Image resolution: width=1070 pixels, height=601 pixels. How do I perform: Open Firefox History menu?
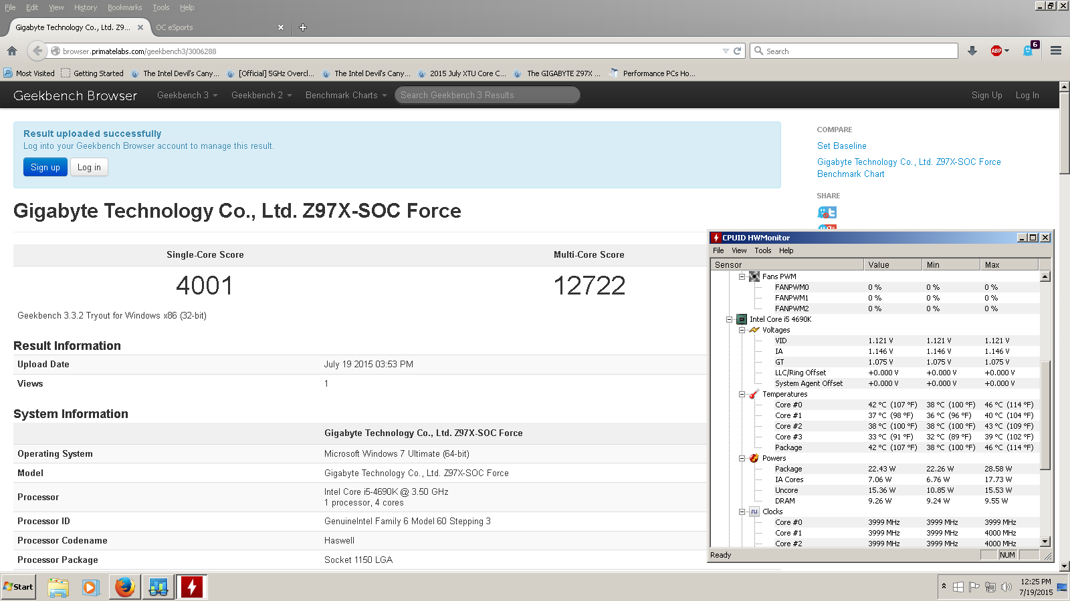pos(86,7)
